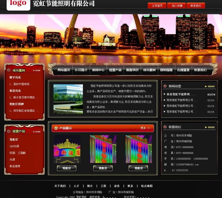Open the 老街酒店 neon sign product image
This screenshot has width=222, height=198.
click(67, 149)
